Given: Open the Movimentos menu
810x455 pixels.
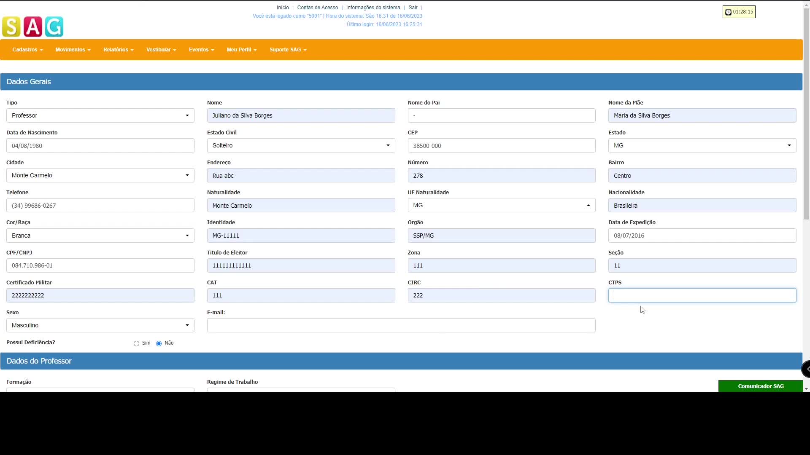Looking at the screenshot, I should pyautogui.click(x=73, y=50).
